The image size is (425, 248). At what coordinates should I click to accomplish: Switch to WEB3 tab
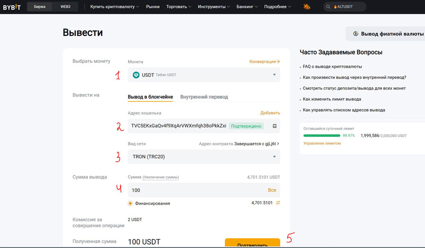coord(65,6)
